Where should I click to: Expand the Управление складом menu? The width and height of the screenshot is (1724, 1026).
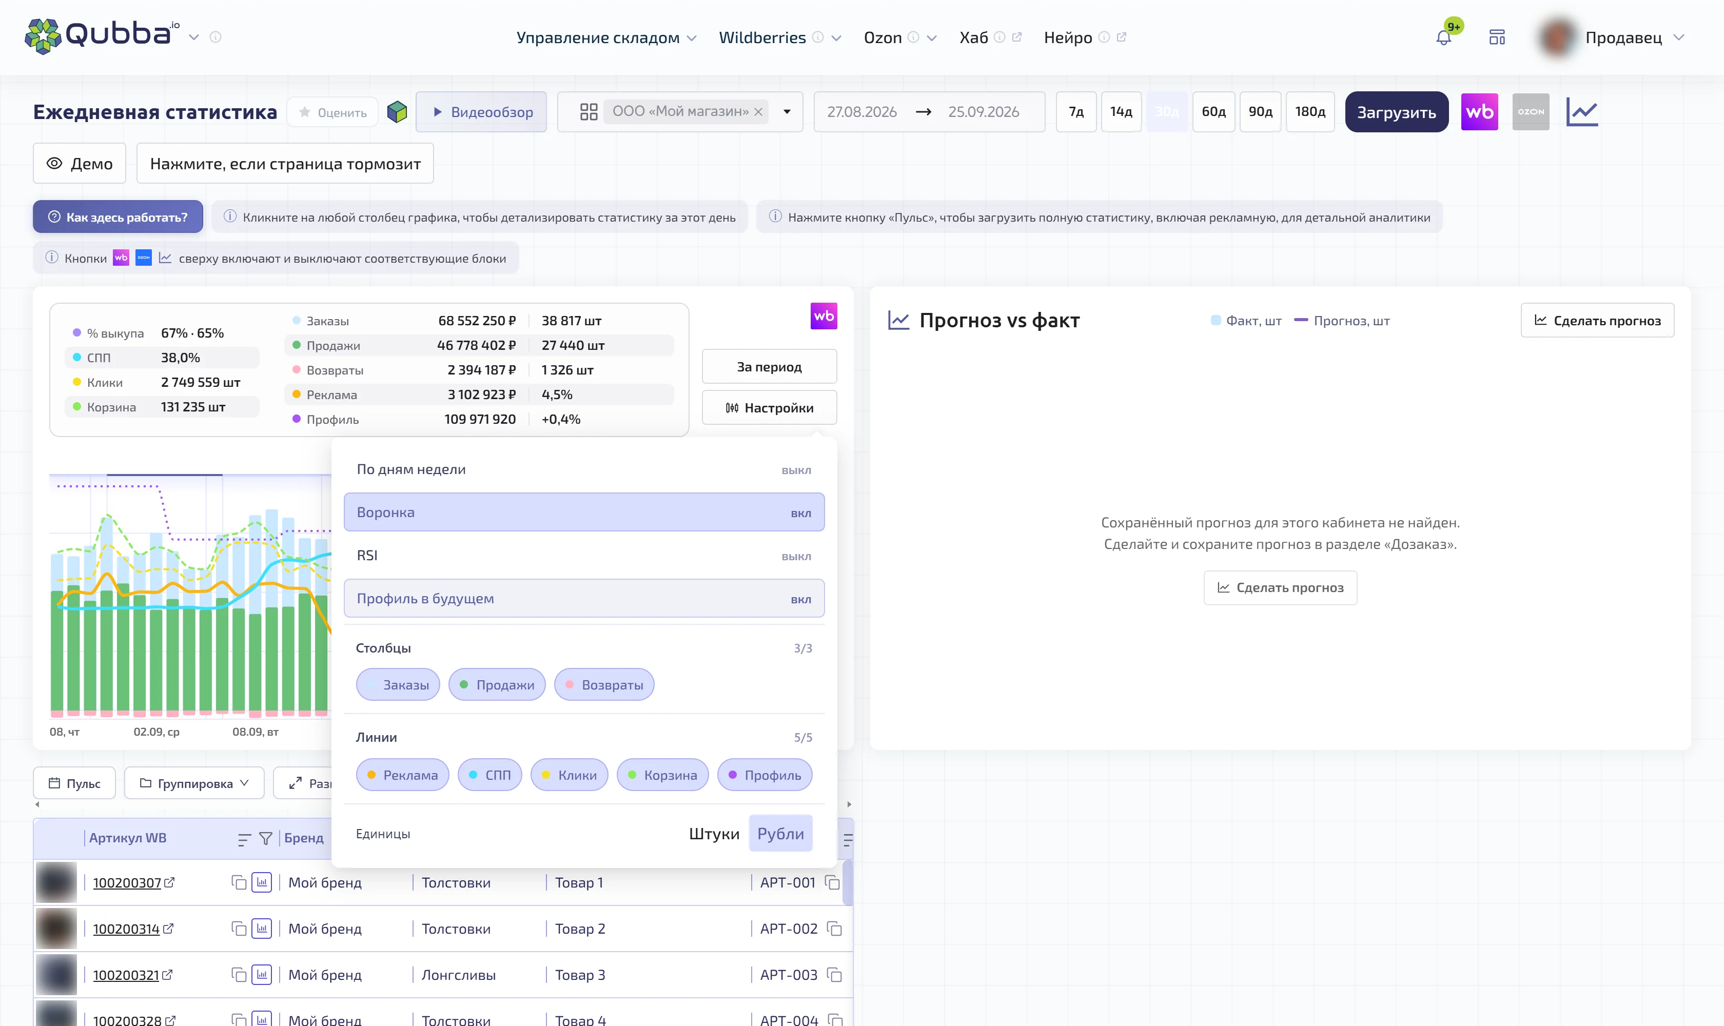pos(606,37)
